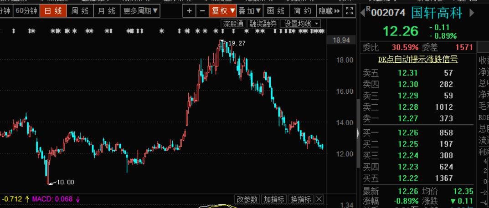Select buy-two price 12.25
Screen dimensions: 489x208
pos(407,144)
